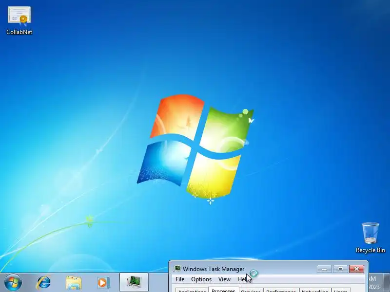Select the Recycle Bin desktop icon
390x292 pixels.
click(x=370, y=238)
